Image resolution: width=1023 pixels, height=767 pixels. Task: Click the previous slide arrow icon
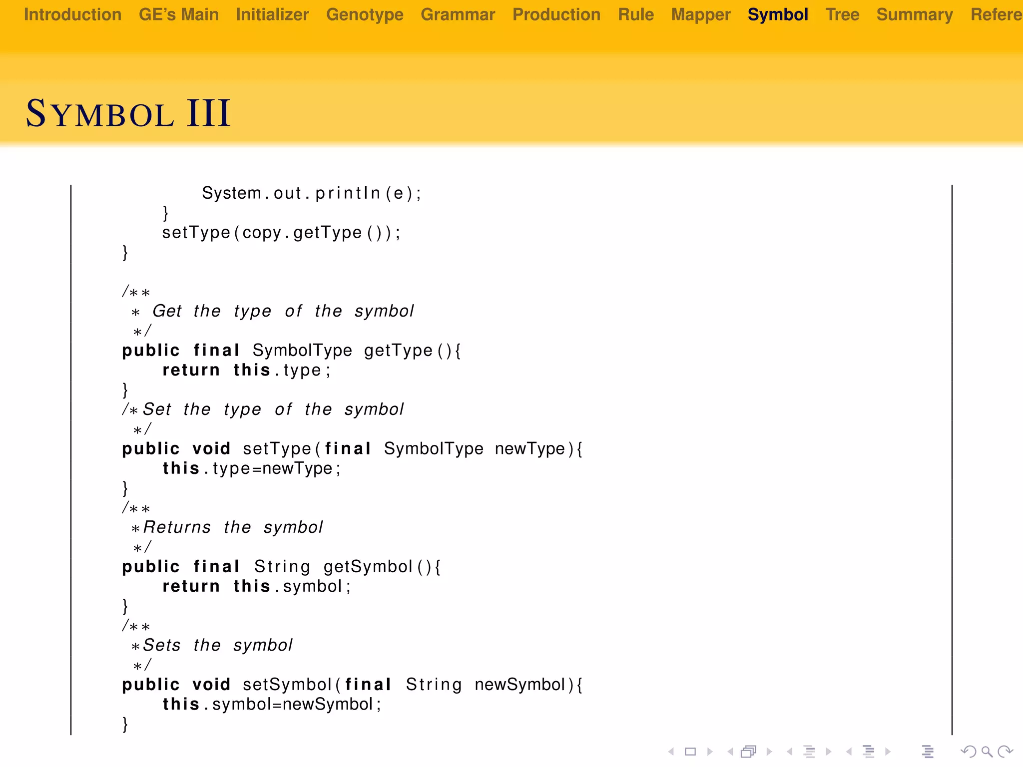671,751
